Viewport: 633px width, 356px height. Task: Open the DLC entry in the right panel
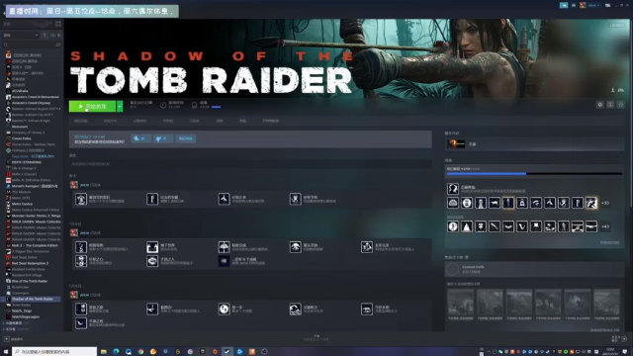534,143
